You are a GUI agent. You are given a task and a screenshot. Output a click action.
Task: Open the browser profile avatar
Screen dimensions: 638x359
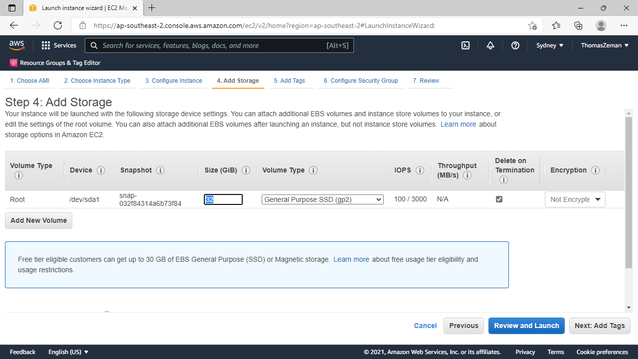coord(601,25)
